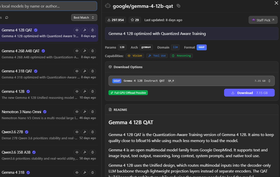
Task: Click the tool use icon on Gemma 4 31B QAT
Action: pos(85,71)
